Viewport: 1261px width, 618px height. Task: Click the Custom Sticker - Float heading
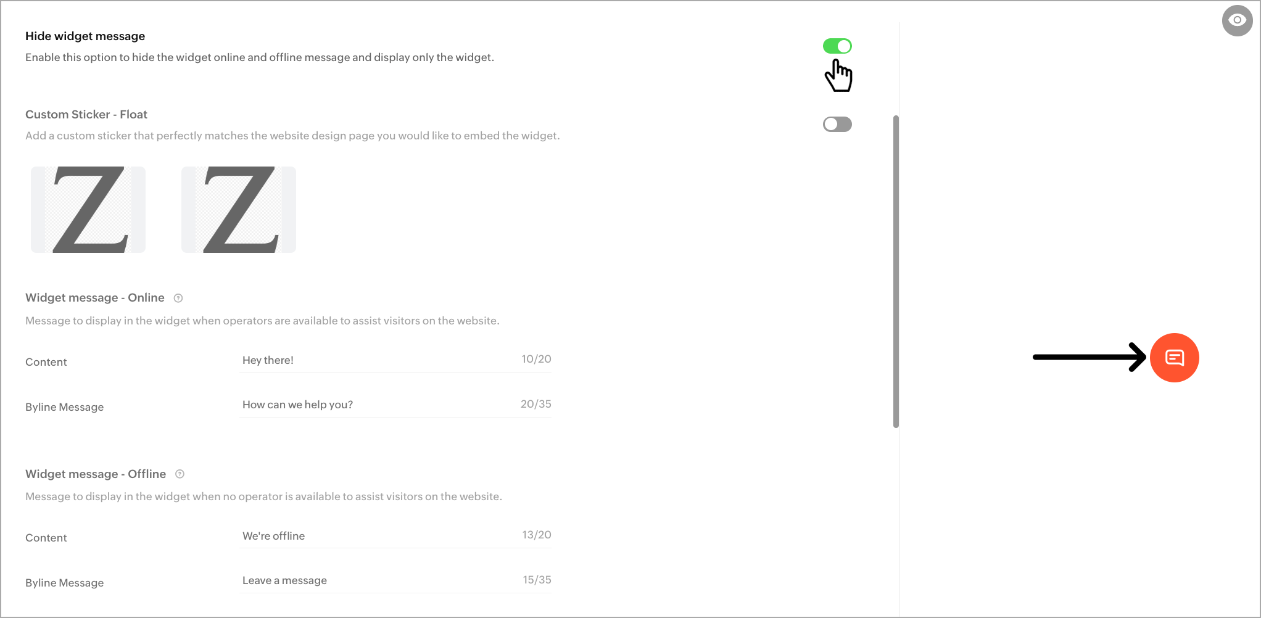[x=86, y=115]
